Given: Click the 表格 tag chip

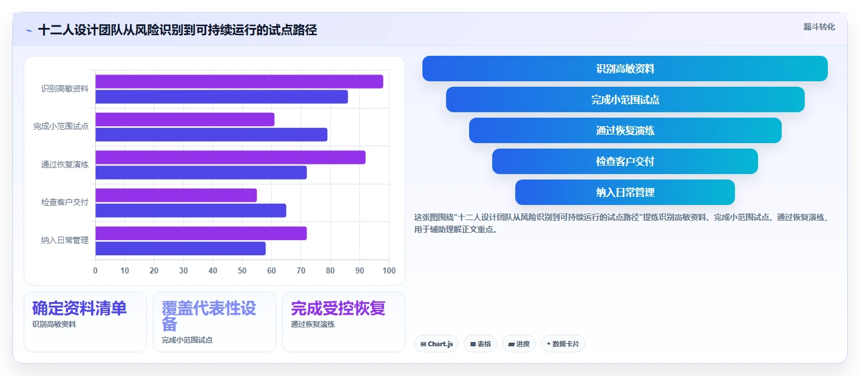Looking at the screenshot, I should [x=480, y=344].
